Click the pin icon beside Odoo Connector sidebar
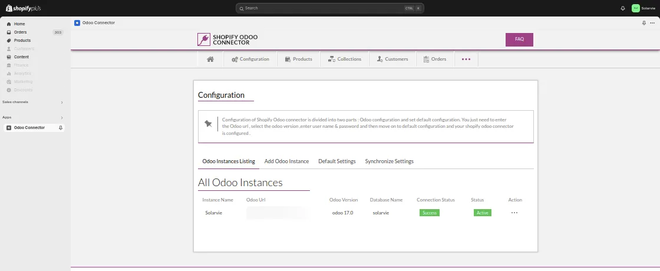The height and width of the screenshot is (271, 660). click(61, 127)
